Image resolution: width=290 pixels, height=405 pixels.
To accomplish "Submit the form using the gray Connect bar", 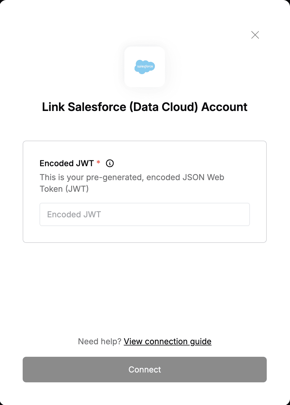I will tap(145, 370).
